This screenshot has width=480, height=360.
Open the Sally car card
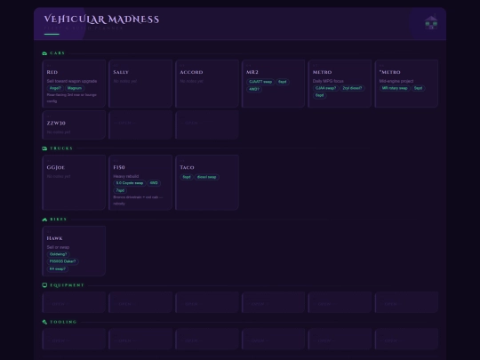(140, 84)
